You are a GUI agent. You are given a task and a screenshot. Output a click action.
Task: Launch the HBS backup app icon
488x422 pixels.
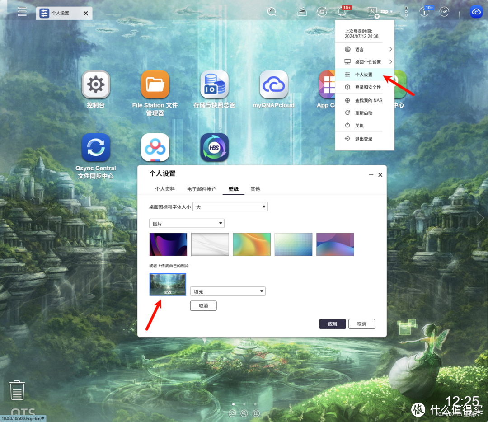214,147
